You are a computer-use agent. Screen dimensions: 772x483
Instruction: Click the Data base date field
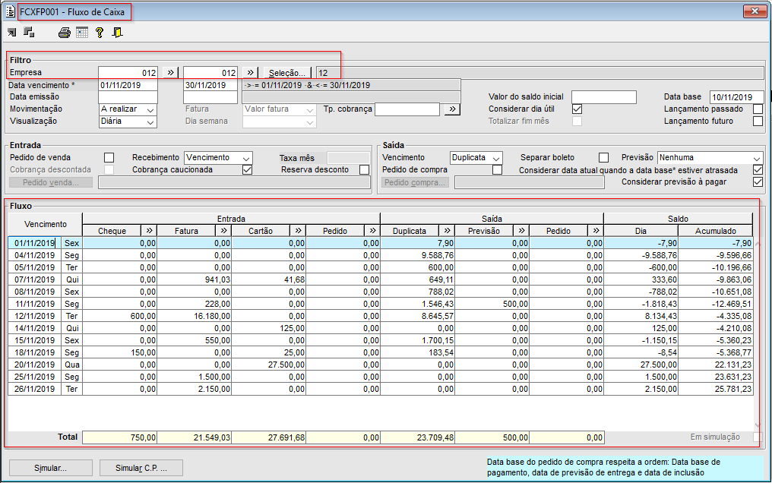736,97
